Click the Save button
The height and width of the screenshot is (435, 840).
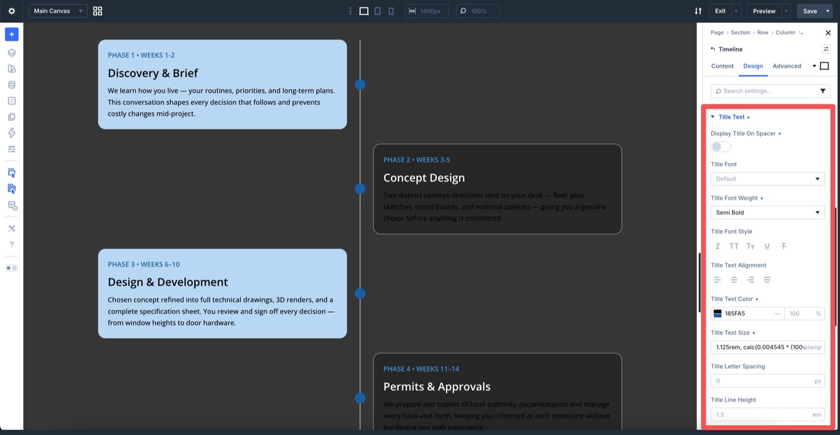pyautogui.click(x=809, y=11)
